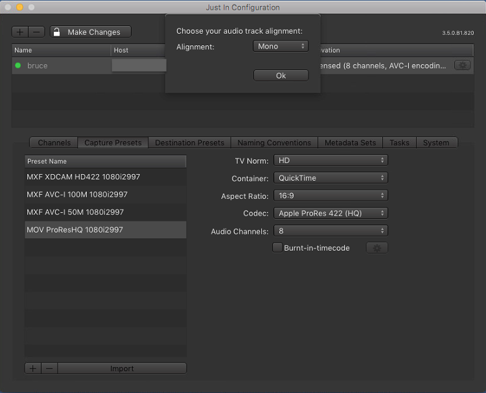Select the MXF AVC-I 100M 1080i2997 preset
The width and height of the screenshot is (486, 393).
[106, 194]
